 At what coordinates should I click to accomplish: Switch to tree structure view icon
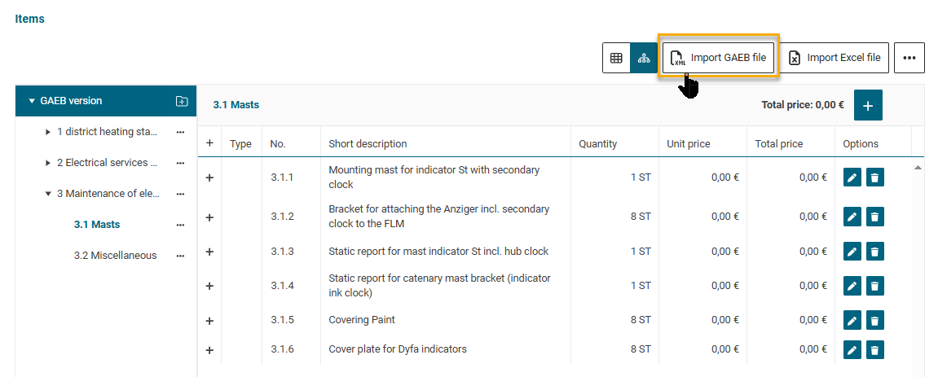point(644,58)
